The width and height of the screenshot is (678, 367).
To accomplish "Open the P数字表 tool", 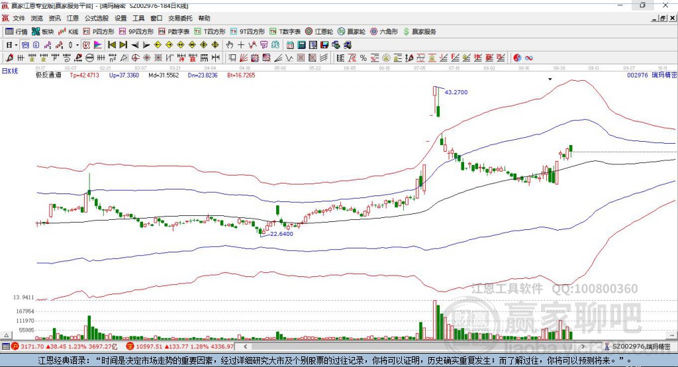I will [174, 32].
